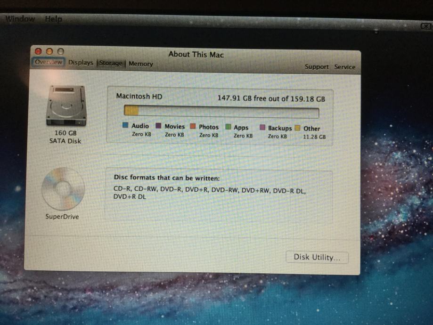This screenshot has height=325, width=433.
Task: Click the 'Apps' legend label
Action: 241,128
